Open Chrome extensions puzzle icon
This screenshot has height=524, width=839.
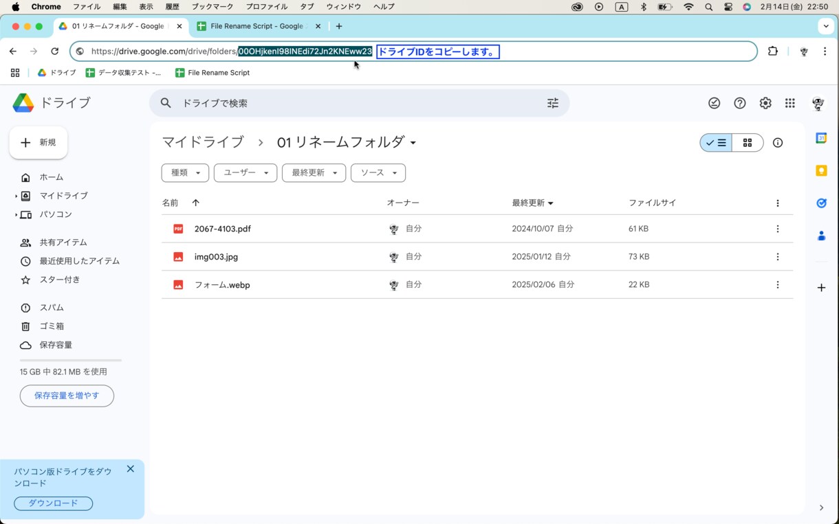773,52
